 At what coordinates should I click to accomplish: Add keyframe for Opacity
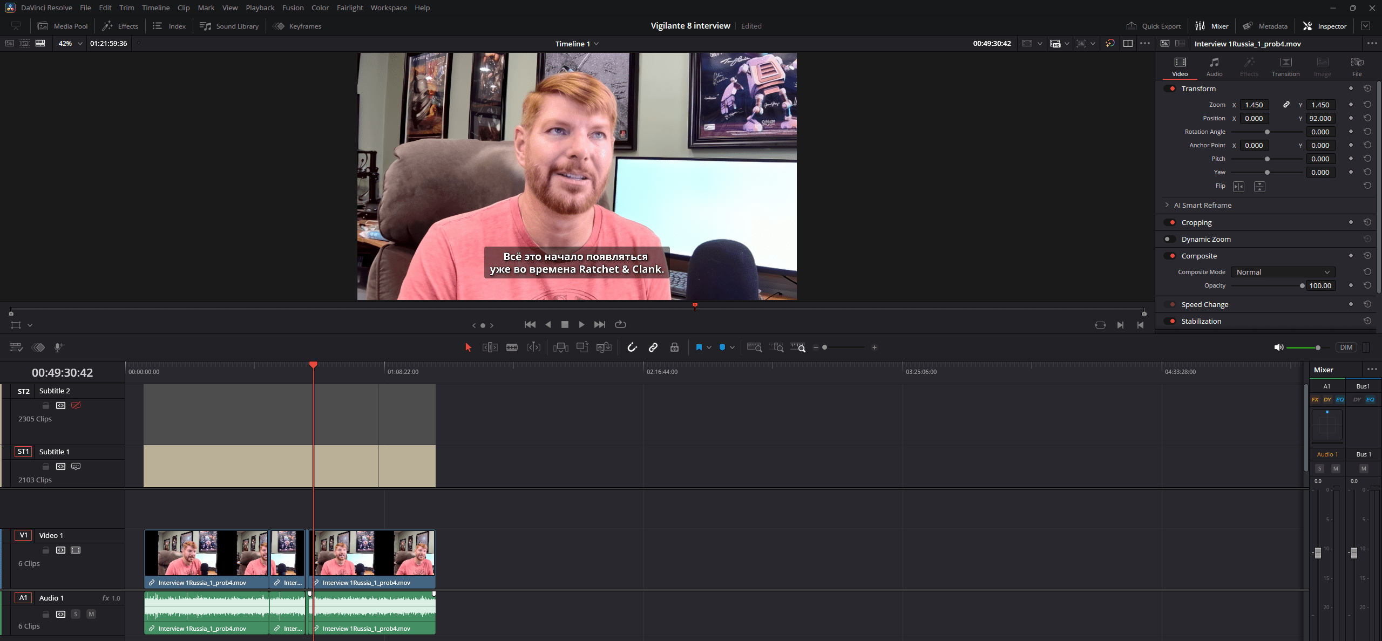click(x=1351, y=285)
